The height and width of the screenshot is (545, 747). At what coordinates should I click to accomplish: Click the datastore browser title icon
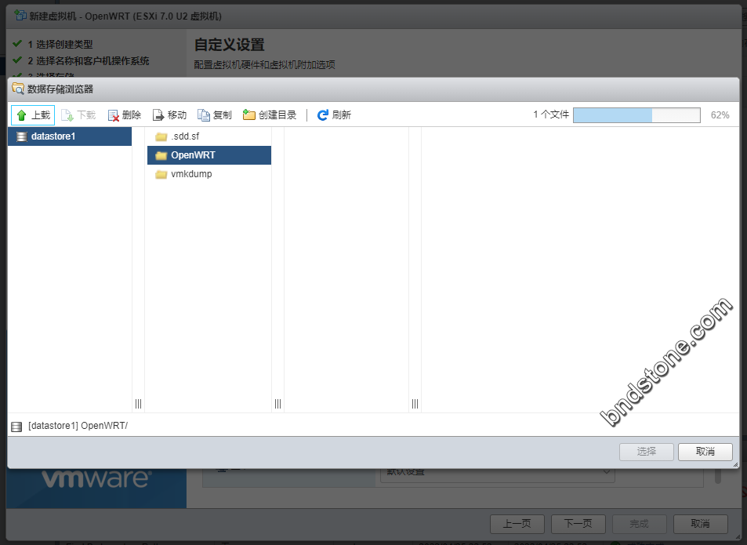point(17,89)
